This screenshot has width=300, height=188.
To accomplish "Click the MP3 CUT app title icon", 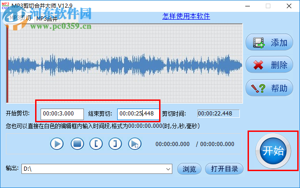I will [5, 6].
